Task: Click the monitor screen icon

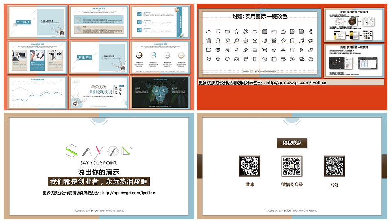Action: click(255, 50)
